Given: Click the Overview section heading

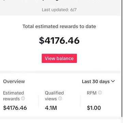Looking at the screenshot, I should pyautogui.click(x=14, y=82).
